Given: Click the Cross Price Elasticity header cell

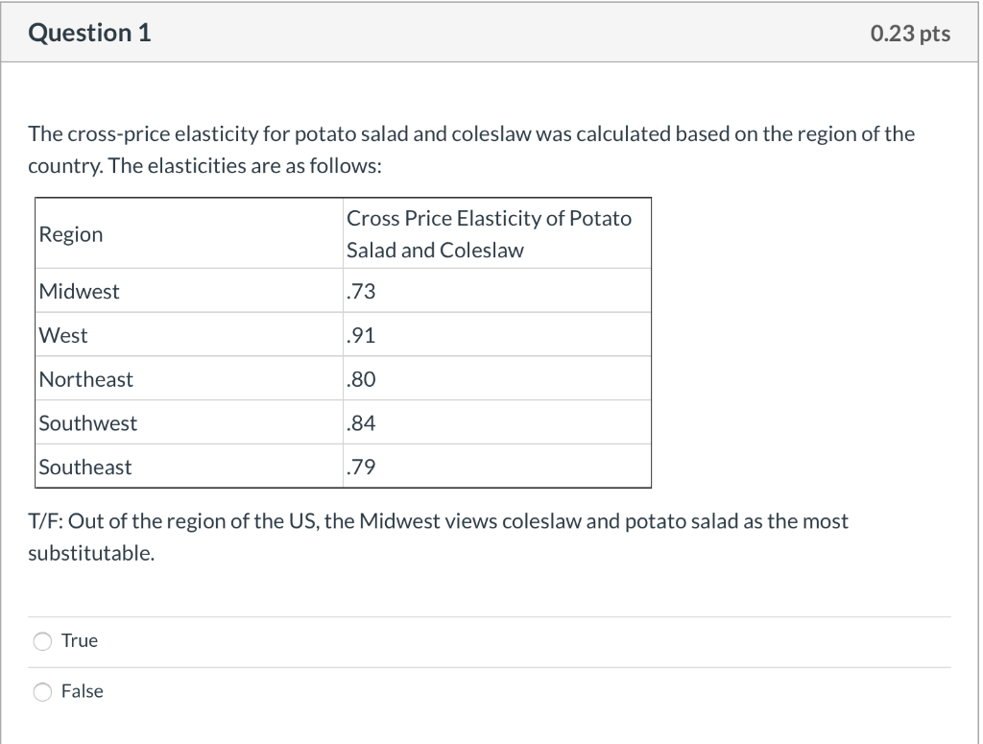Looking at the screenshot, I should pos(490,233).
